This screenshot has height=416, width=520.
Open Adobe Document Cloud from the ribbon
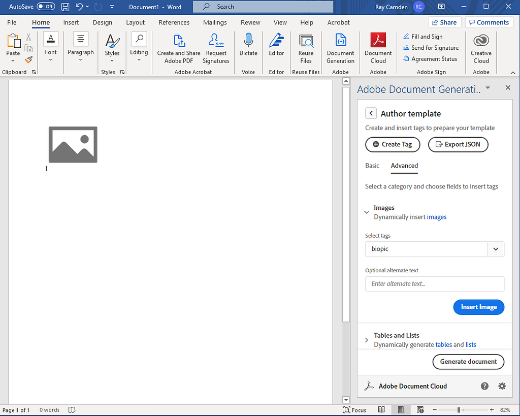378,46
